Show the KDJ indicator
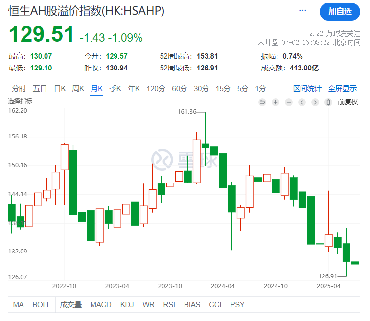 [127, 305]
